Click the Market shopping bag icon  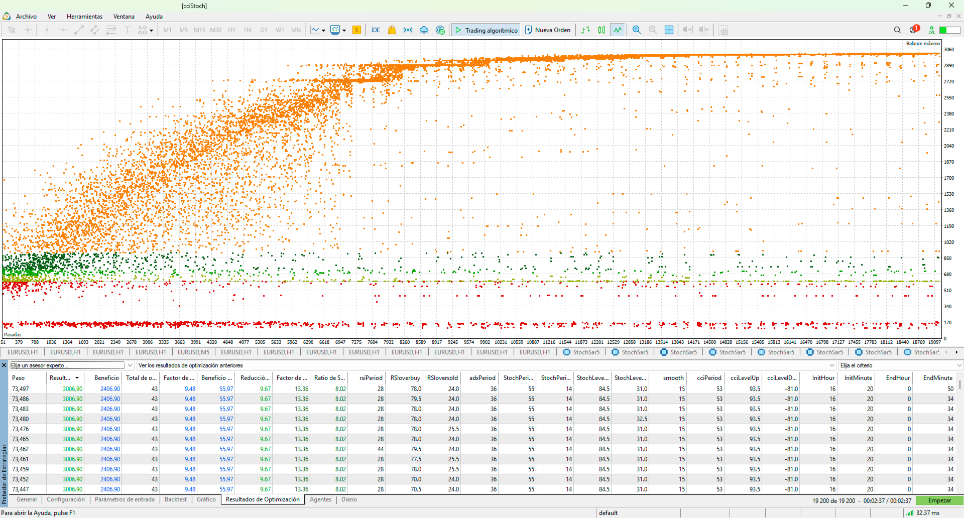point(392,30)
